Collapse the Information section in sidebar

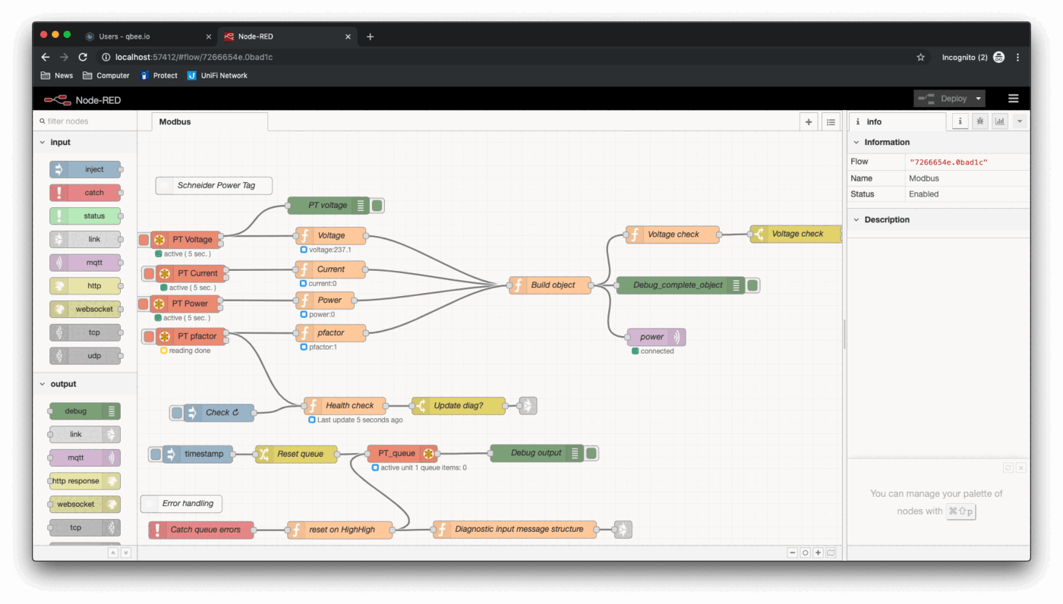click(x=857, y=143)
